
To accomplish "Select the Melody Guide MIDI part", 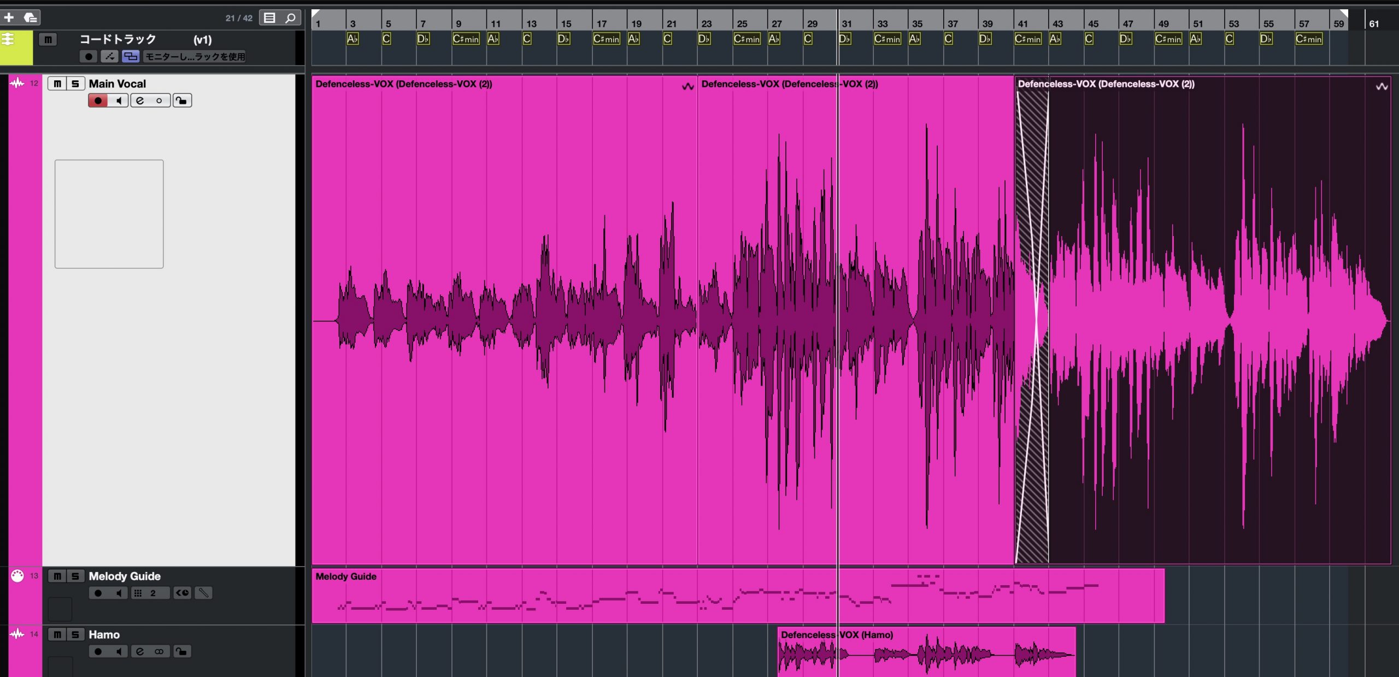I will point(738,596).
